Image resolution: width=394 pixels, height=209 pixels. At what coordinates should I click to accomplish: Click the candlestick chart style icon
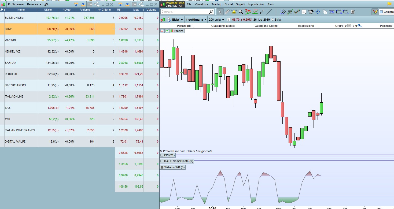pyautogui.click(x=163, y=20)
